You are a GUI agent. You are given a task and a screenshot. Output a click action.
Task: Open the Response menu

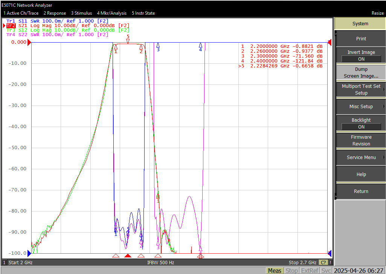coord(55,13)
